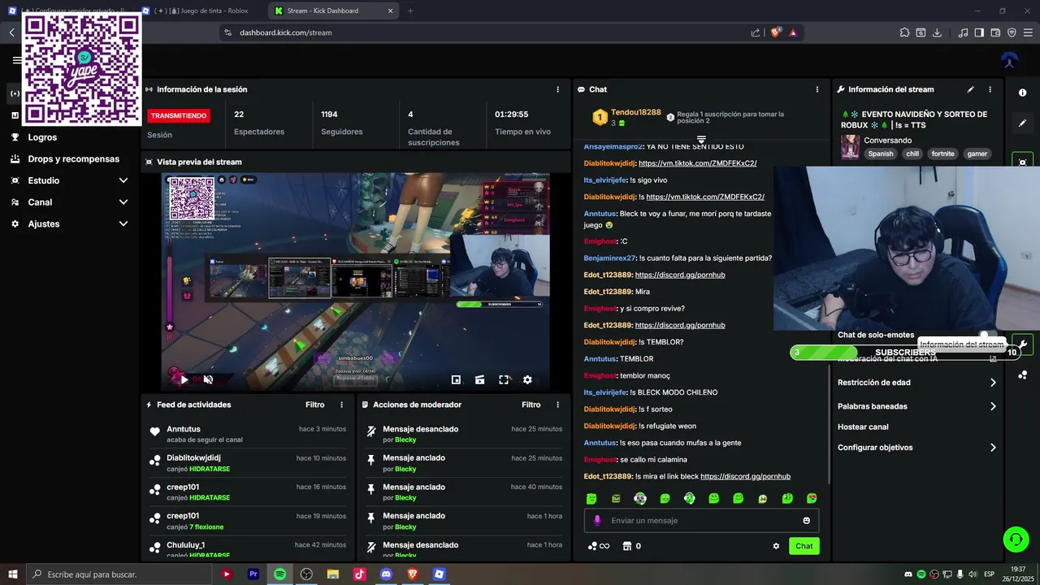1040x585 pixels.
Task: Open Feed de actividades three-dot menu
Action: [341, 405]
